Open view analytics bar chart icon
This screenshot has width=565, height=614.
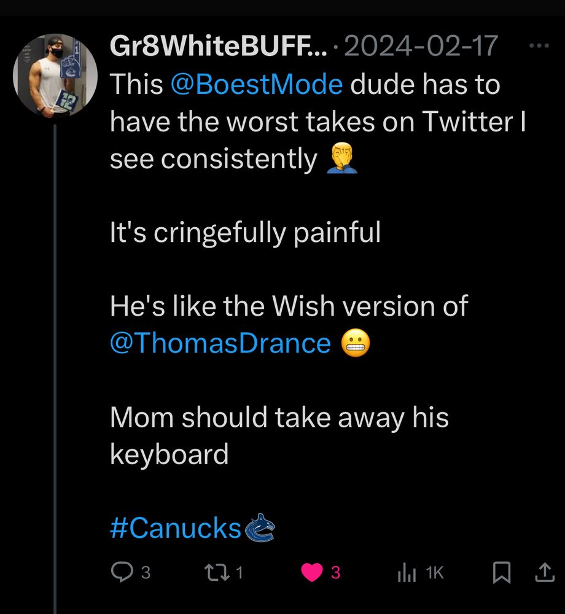[x=407, y=573]
